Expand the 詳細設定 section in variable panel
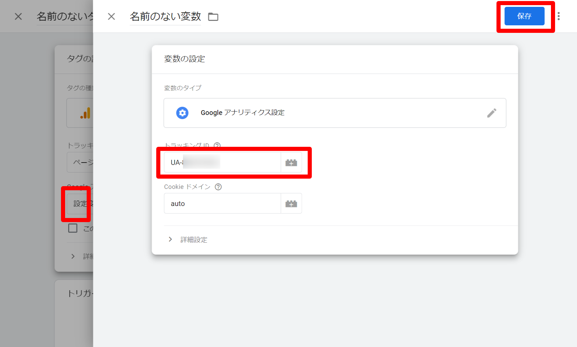The width and height of the screenshot is (577, 347). [x=188, y=240]
